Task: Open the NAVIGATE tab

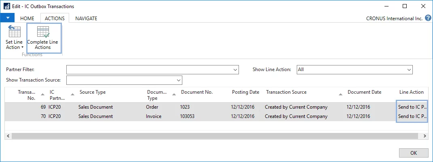Action: point(86,18)
